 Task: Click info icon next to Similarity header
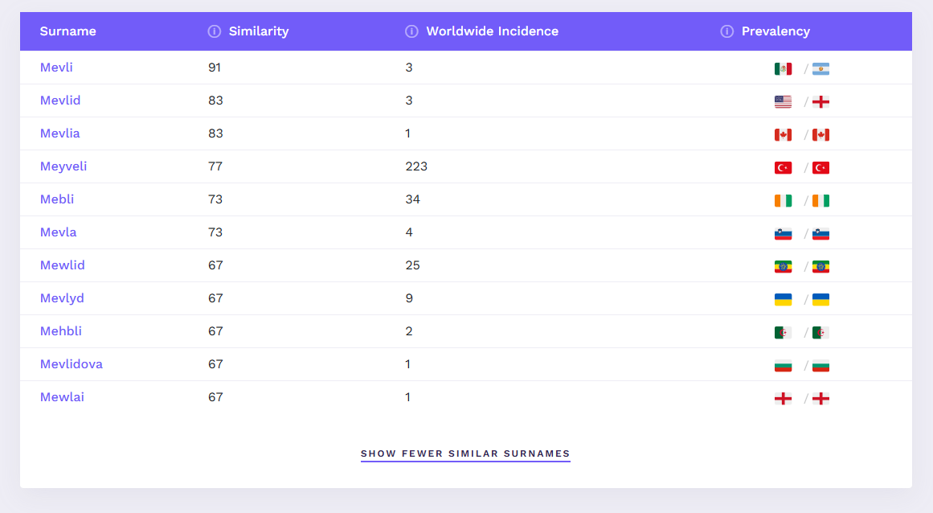214,31
